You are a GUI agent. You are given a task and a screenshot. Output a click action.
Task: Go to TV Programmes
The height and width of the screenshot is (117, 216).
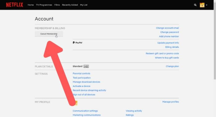[x=44, y=5]
